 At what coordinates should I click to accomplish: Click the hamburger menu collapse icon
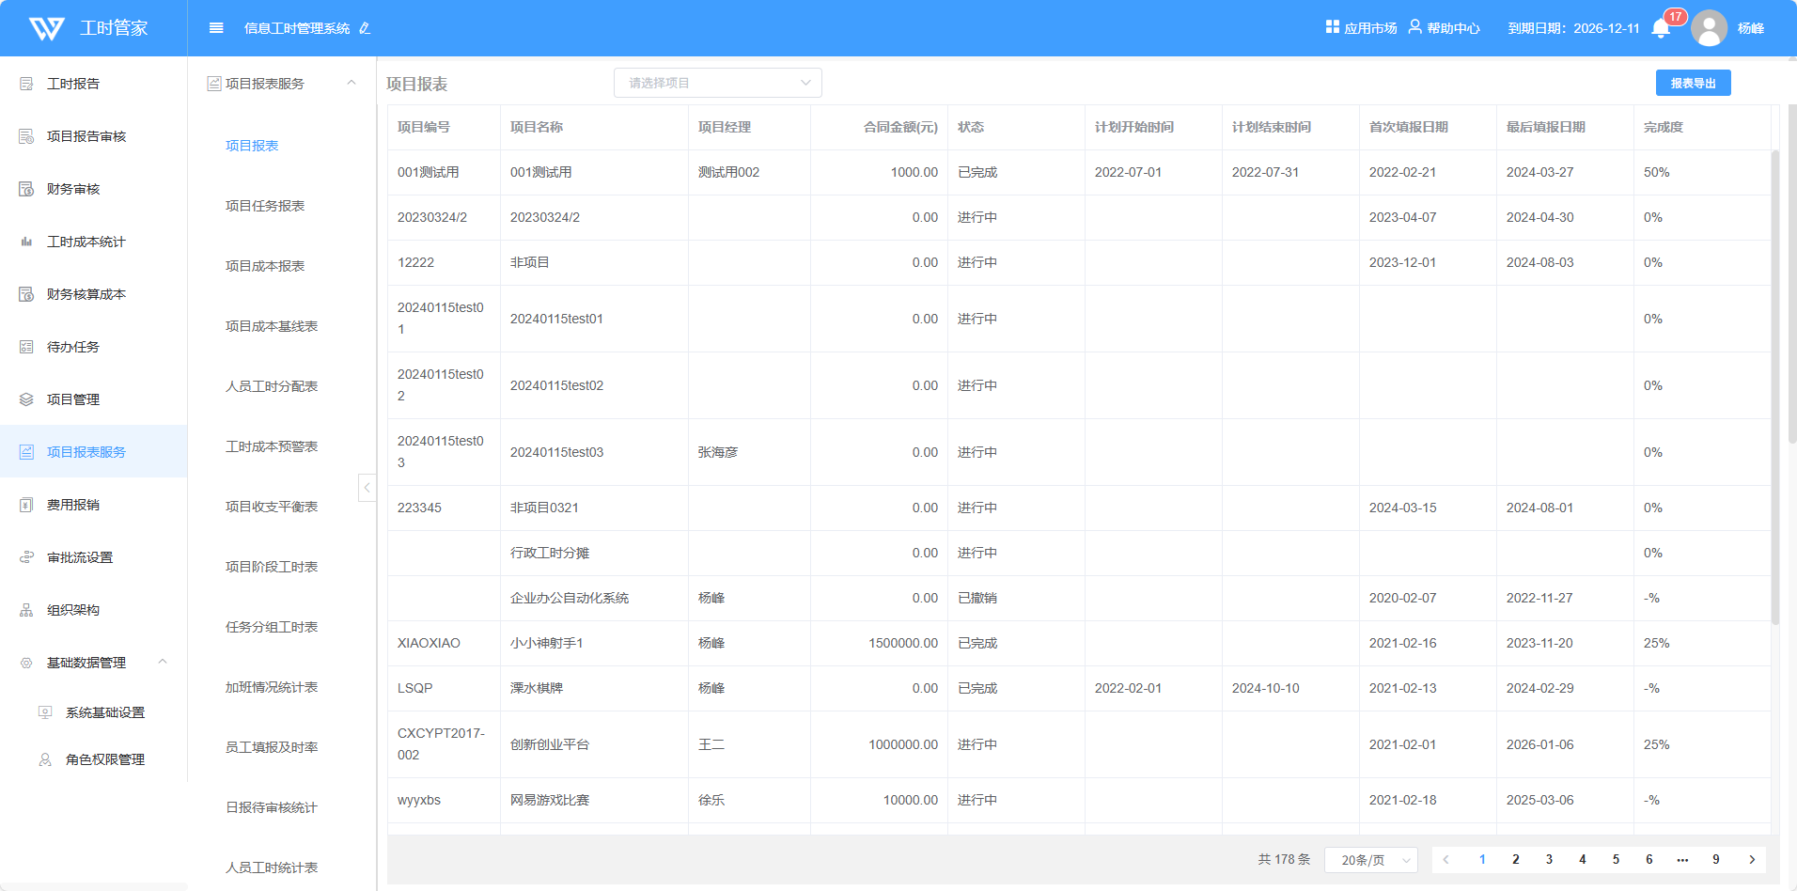point(216,28)
